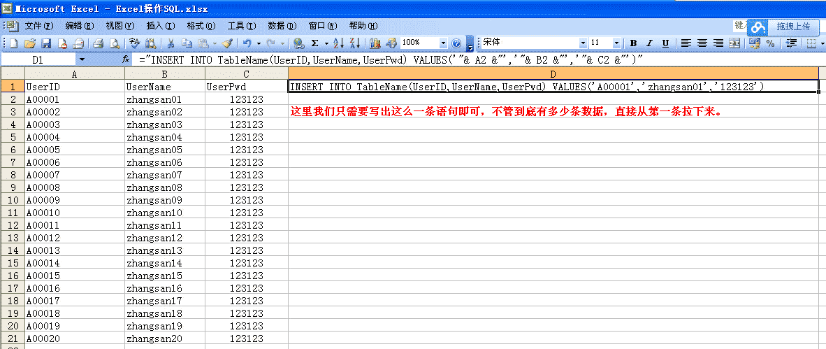The height and width of the screenshot is (349, 826).
Task: Apply percent style formatting
Action: [770, 43]
